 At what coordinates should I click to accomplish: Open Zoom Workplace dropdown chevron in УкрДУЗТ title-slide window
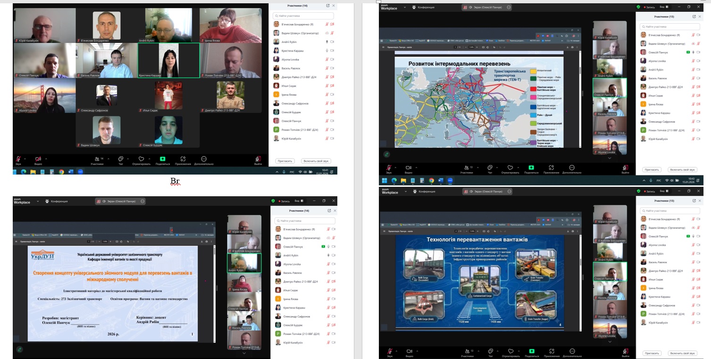point(37,201)
